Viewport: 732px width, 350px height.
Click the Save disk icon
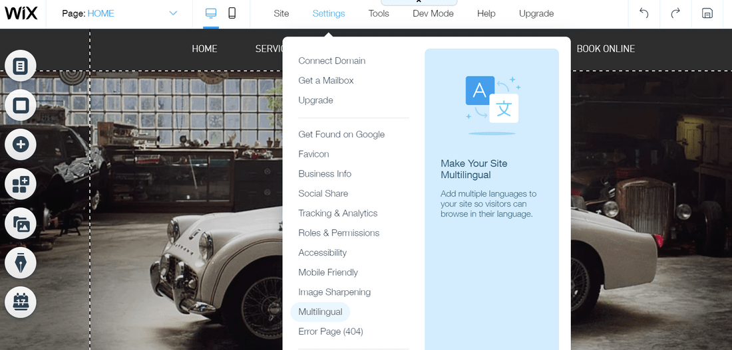pos(707,13)
